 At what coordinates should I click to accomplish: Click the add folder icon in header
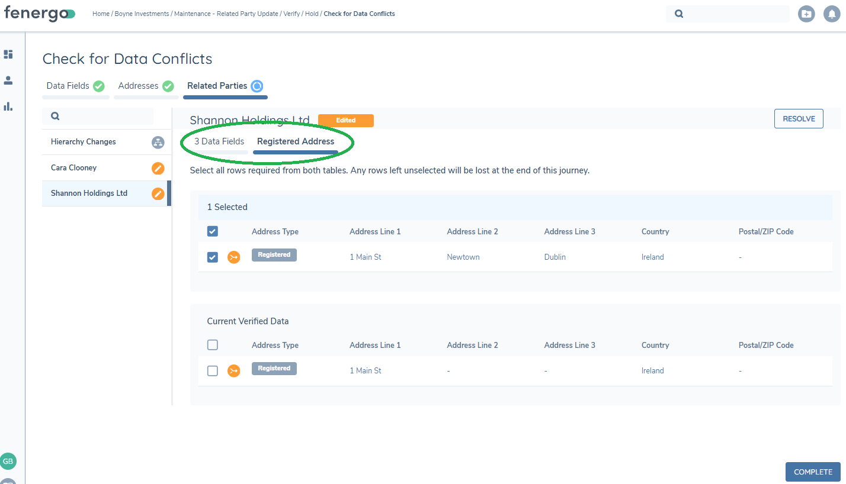click(x=806, y=14)
